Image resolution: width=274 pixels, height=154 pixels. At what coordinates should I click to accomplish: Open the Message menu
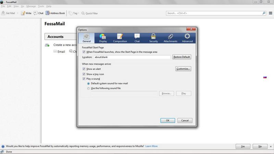pos(31,6)
